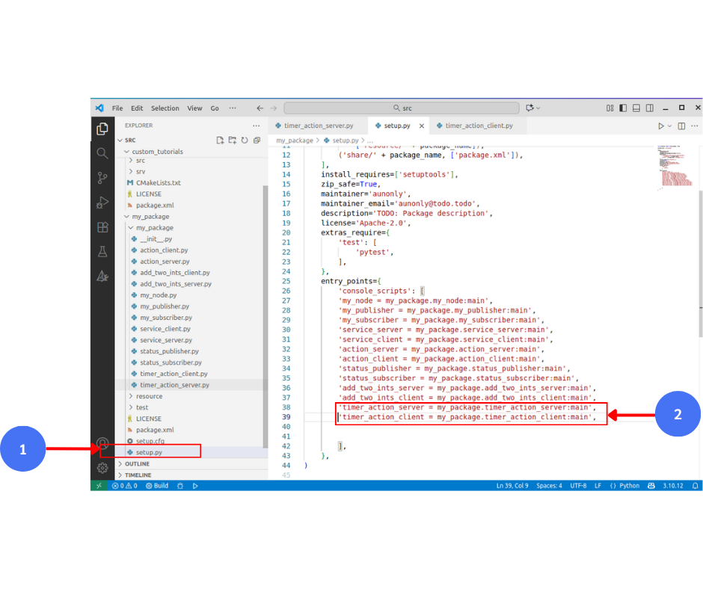
Task: Click the Build button in status bar
Action: [157, 486]
